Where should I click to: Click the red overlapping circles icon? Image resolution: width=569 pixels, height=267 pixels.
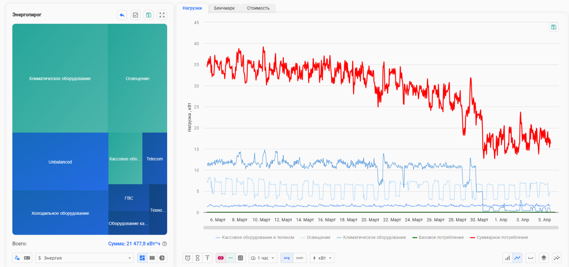coord(221,258)
